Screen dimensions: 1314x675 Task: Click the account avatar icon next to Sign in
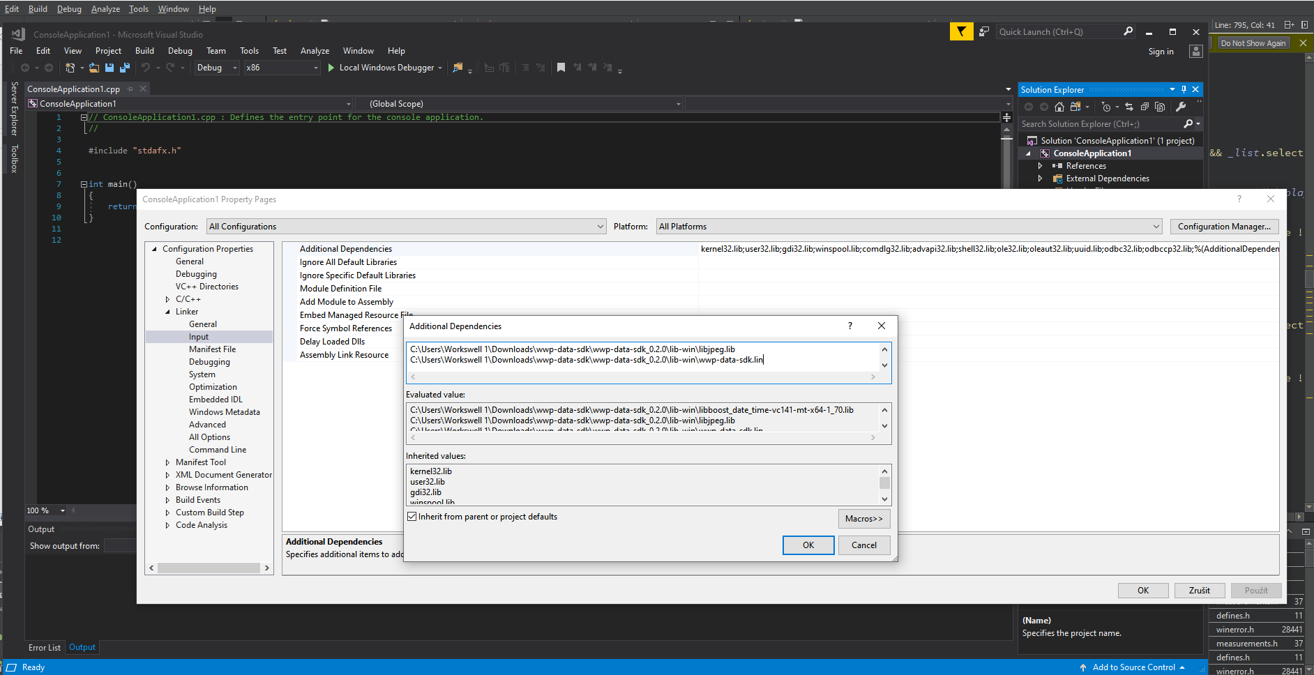tap(1196, 52)
